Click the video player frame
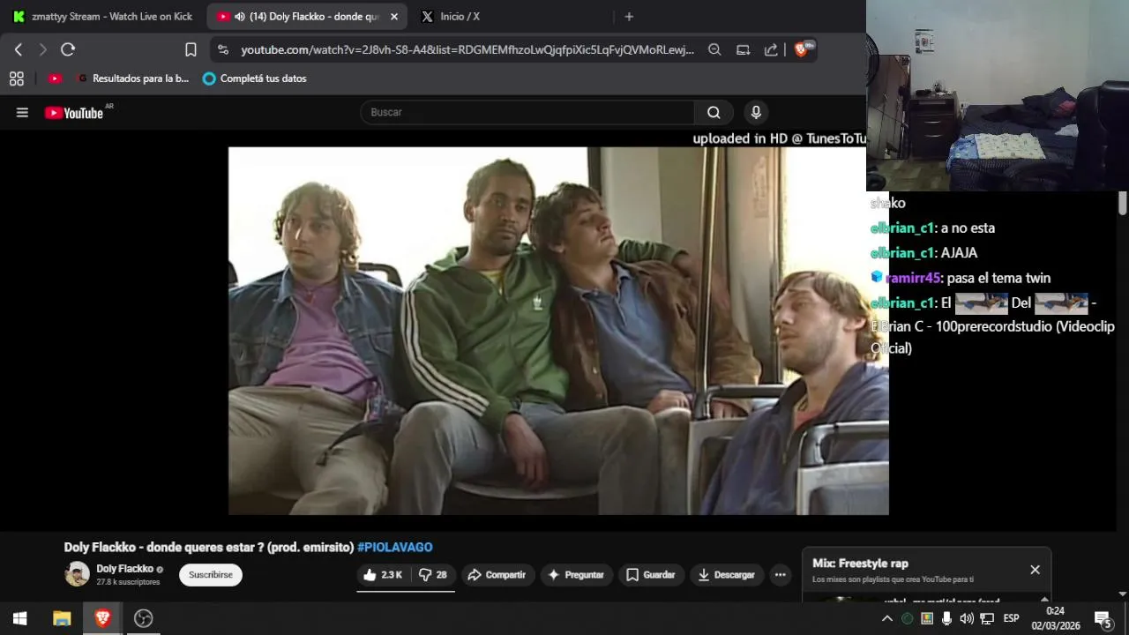The image size is (1129, 635). (558, 331)
